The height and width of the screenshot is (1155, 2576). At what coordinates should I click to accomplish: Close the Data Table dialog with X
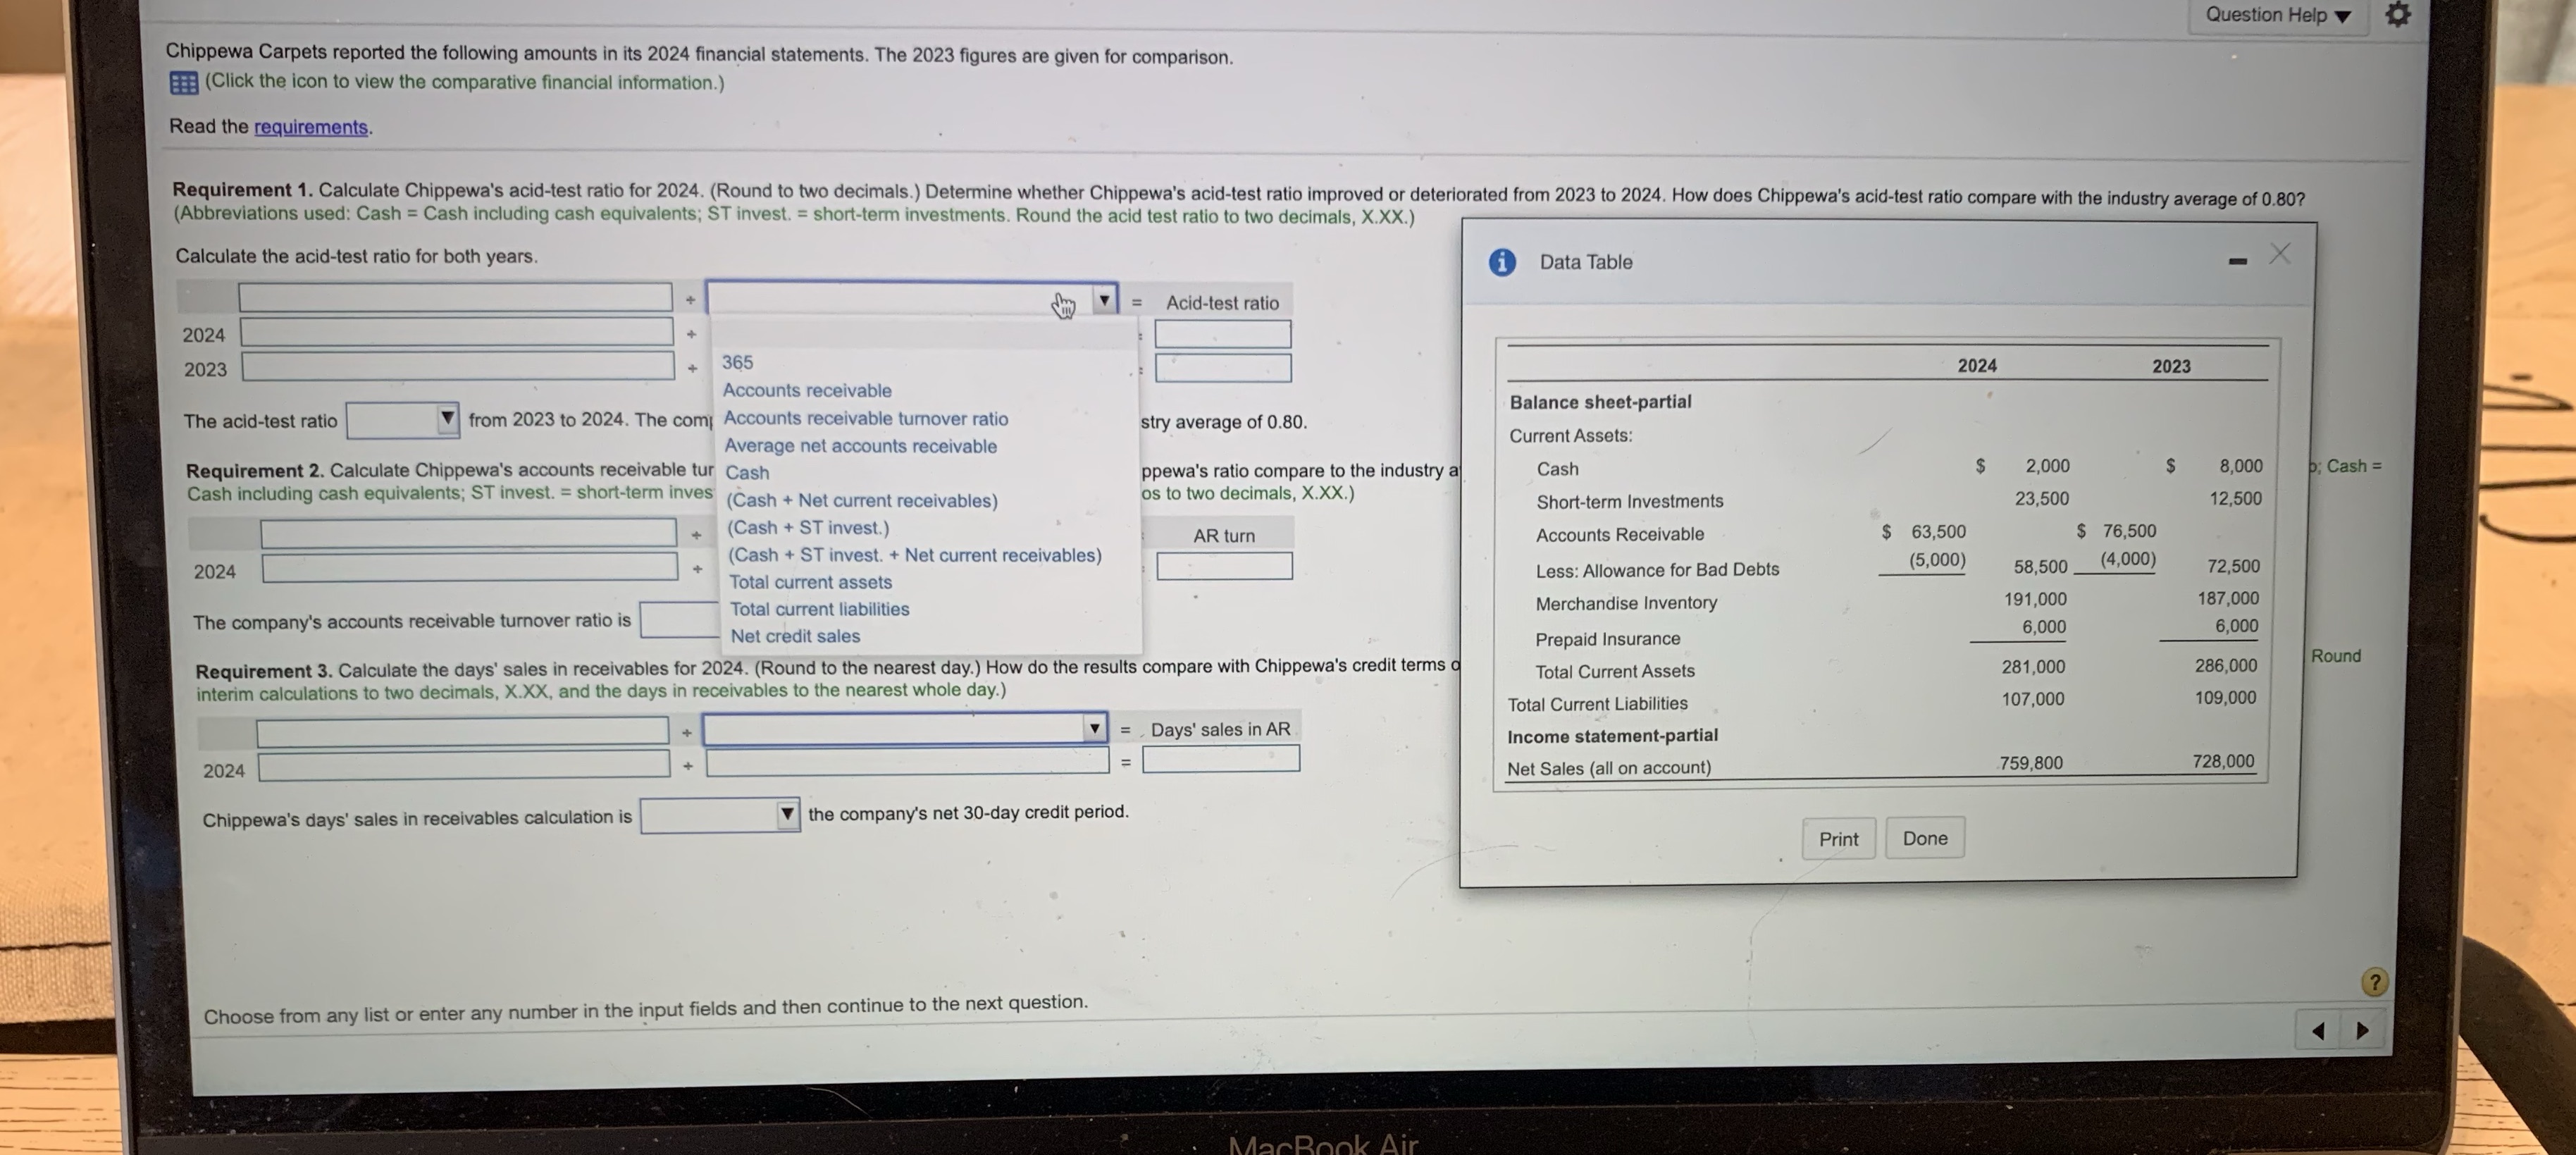point(2280,254)
